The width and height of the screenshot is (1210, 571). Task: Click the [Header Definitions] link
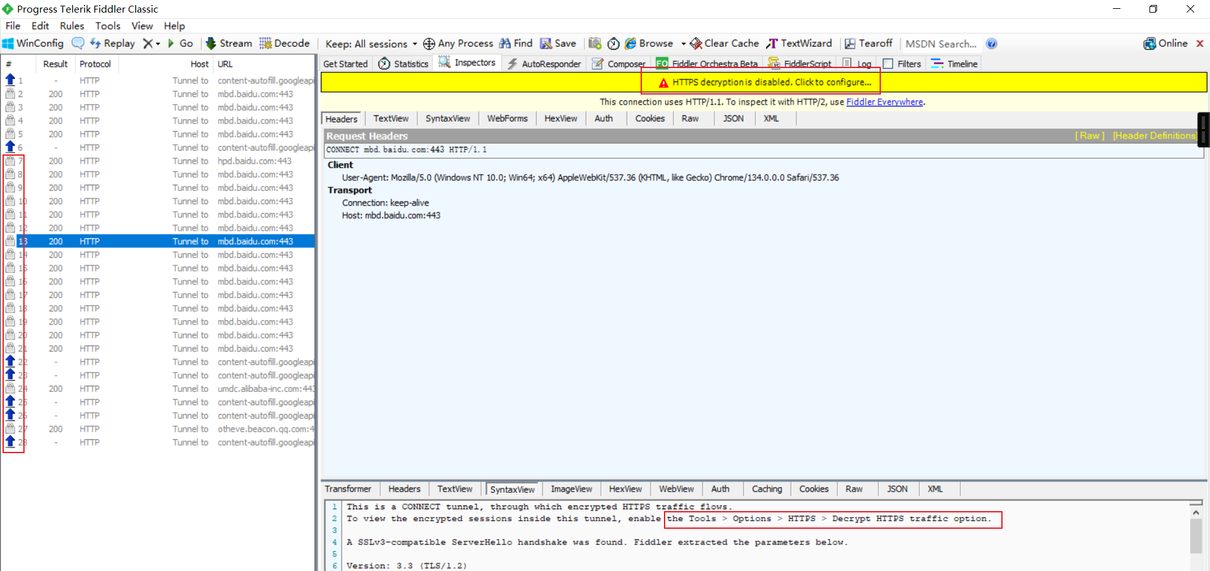point(1154,136)
